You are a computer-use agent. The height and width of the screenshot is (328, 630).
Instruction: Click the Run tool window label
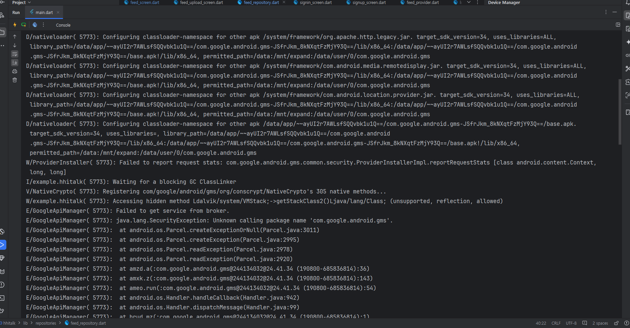(x=16, y=12)
